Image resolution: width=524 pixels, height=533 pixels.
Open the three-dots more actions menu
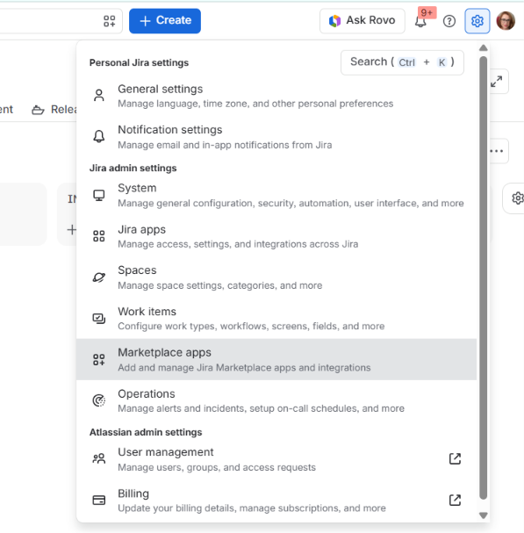497,151
